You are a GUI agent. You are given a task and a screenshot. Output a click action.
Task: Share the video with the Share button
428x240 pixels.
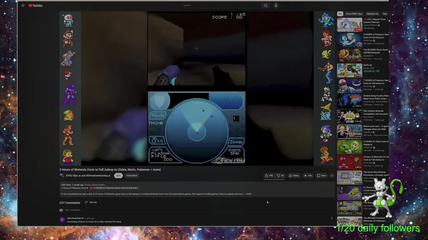click(x=294, y=176)
